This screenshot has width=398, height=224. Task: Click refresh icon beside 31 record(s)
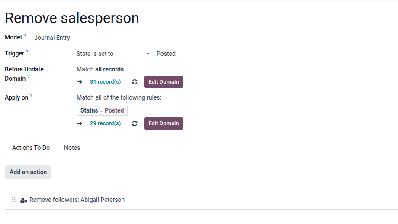click(x=135, y=82)
